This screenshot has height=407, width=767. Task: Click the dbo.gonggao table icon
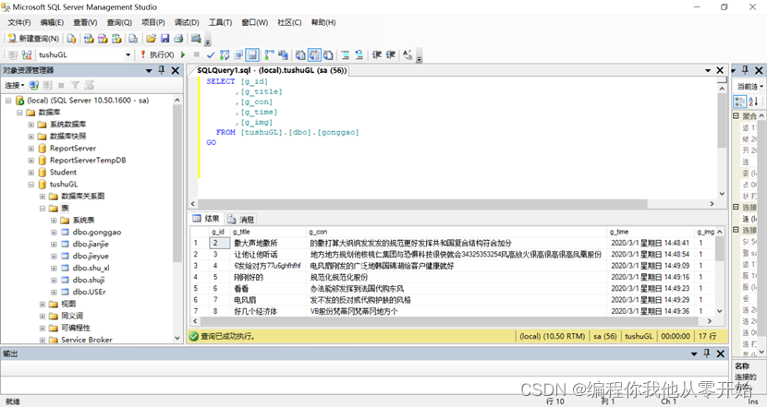tap(65, 232)
